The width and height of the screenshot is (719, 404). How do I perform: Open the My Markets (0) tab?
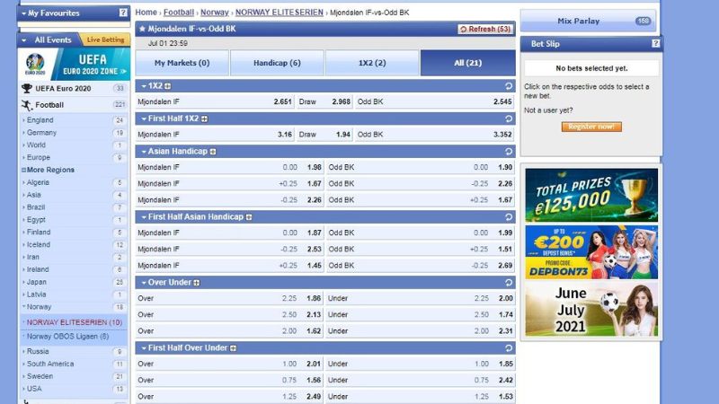pyautogui.click(x=182, y=63)
